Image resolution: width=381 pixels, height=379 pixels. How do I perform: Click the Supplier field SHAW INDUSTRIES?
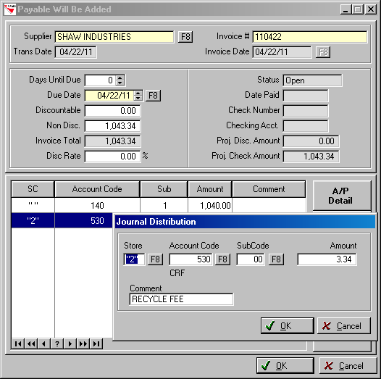click(114, 37)
